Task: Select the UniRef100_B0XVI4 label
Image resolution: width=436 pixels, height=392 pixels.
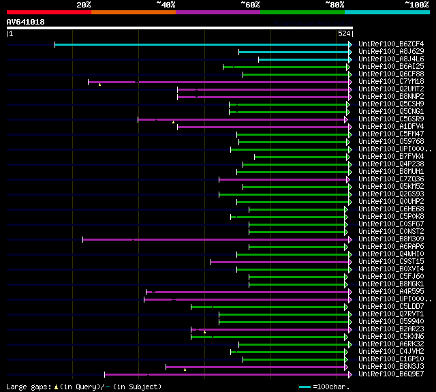Action: (x=391, y=269)
